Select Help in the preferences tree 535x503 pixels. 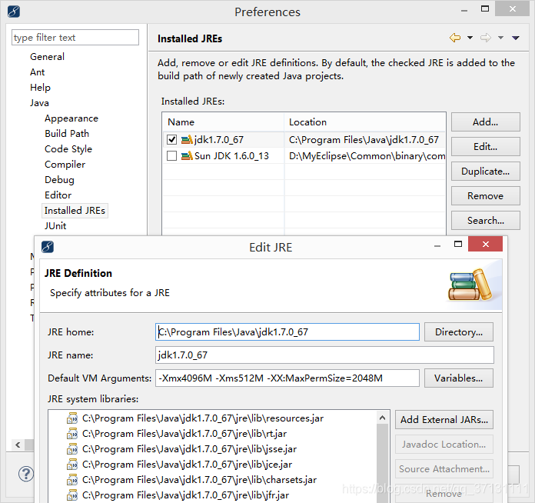point(40,88)
